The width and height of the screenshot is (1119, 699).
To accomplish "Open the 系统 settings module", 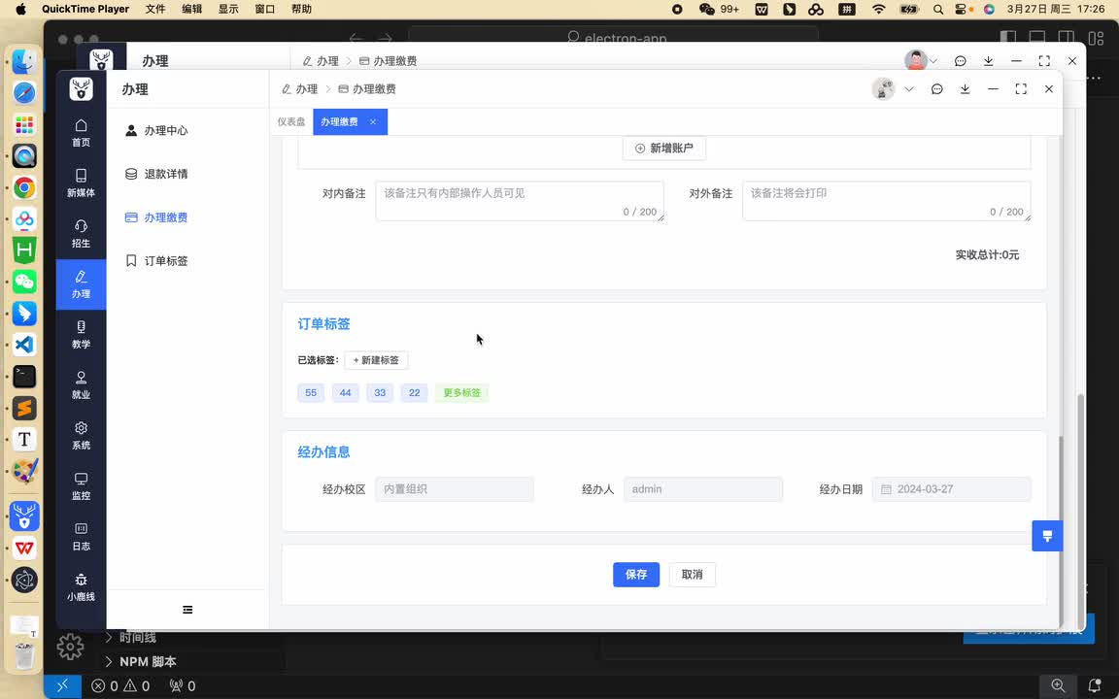I will coord(81,436).
